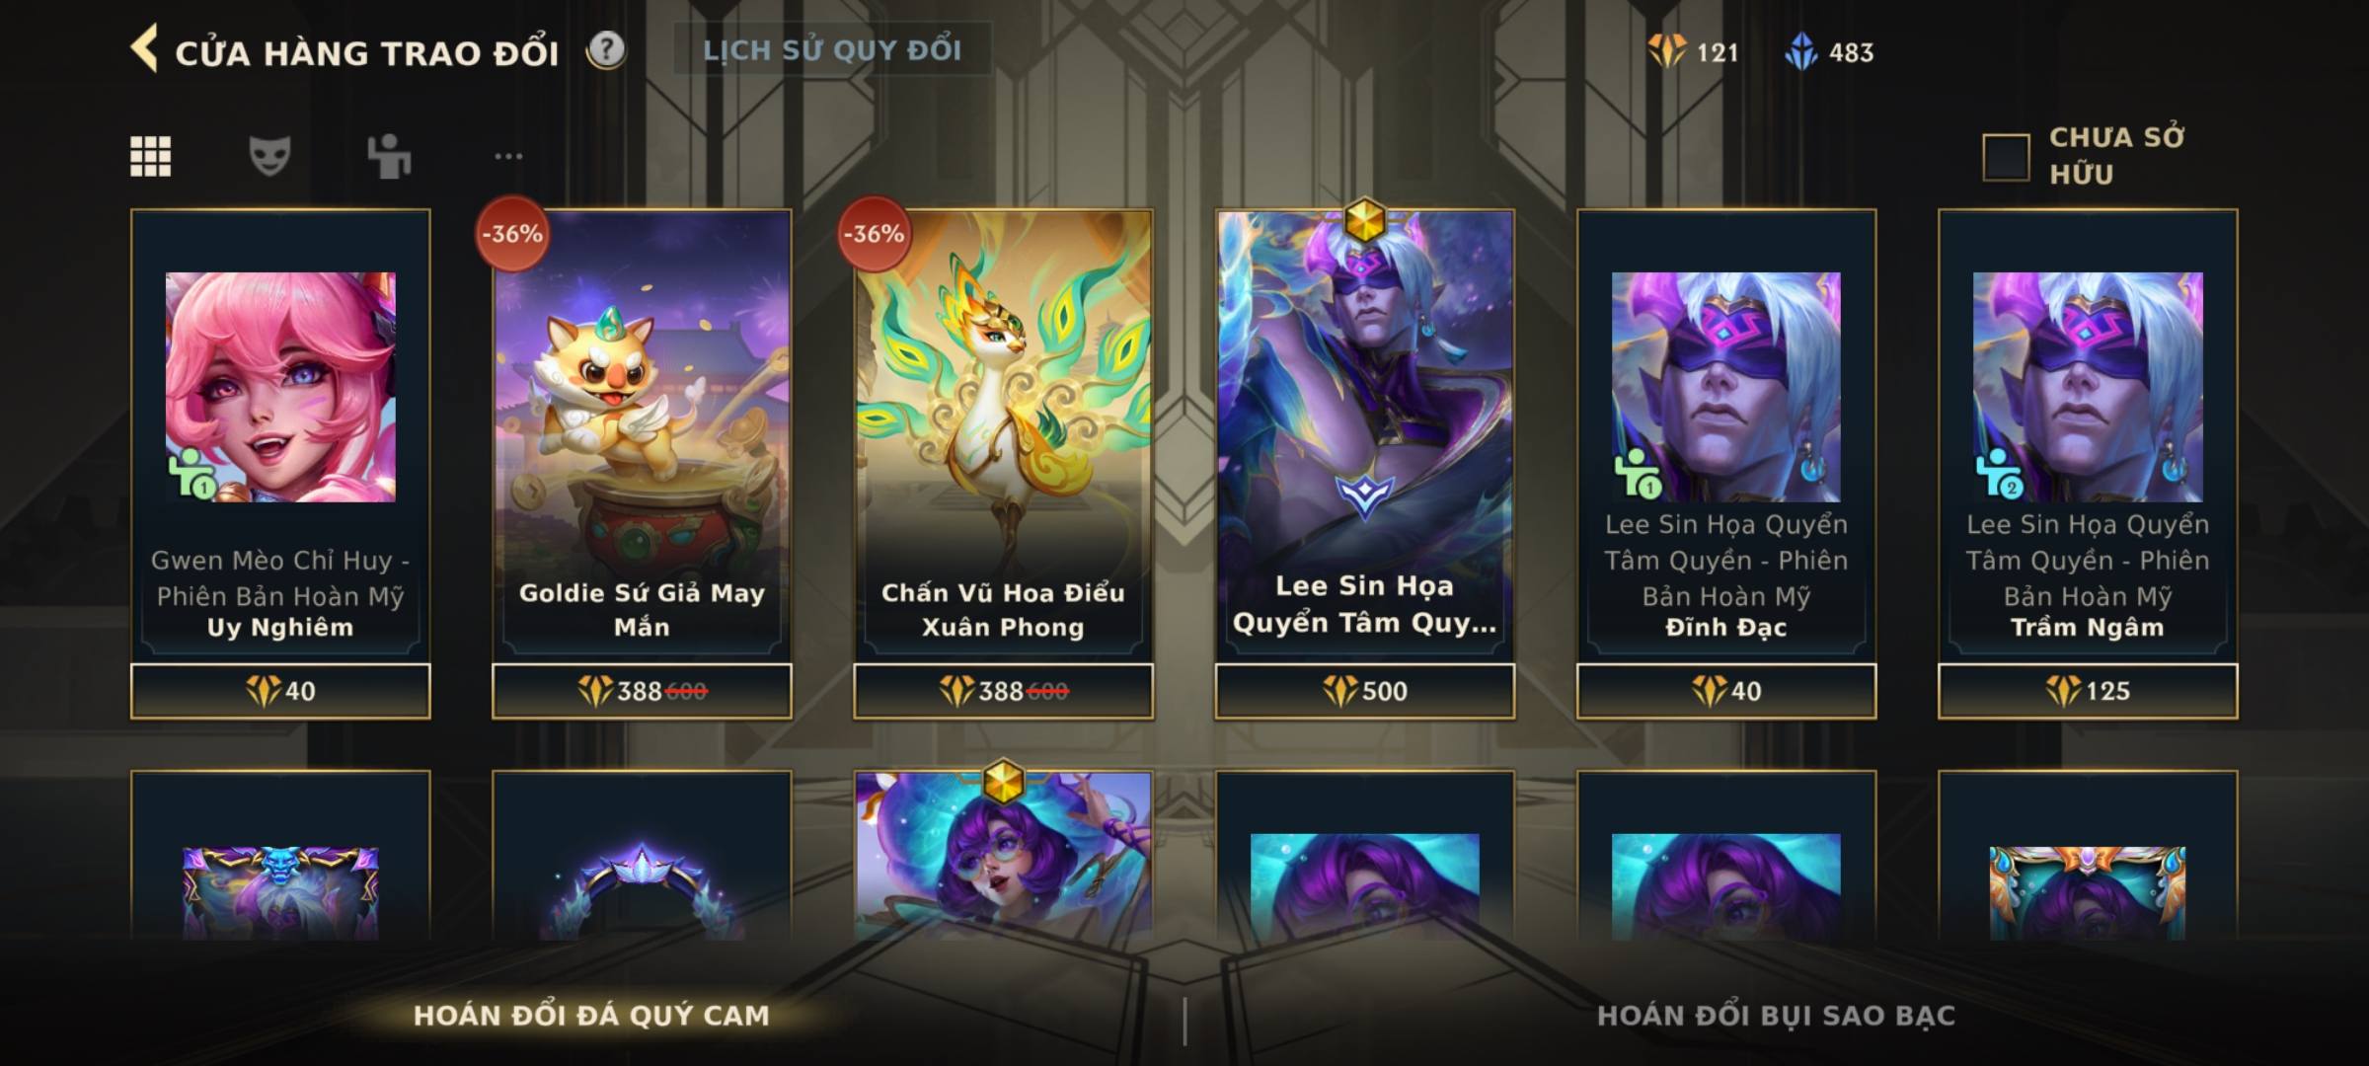This screenshot has height=1066, width=2369.
Task: Open Goldie Sứ Giả May Mắn card
Action: 642,434
